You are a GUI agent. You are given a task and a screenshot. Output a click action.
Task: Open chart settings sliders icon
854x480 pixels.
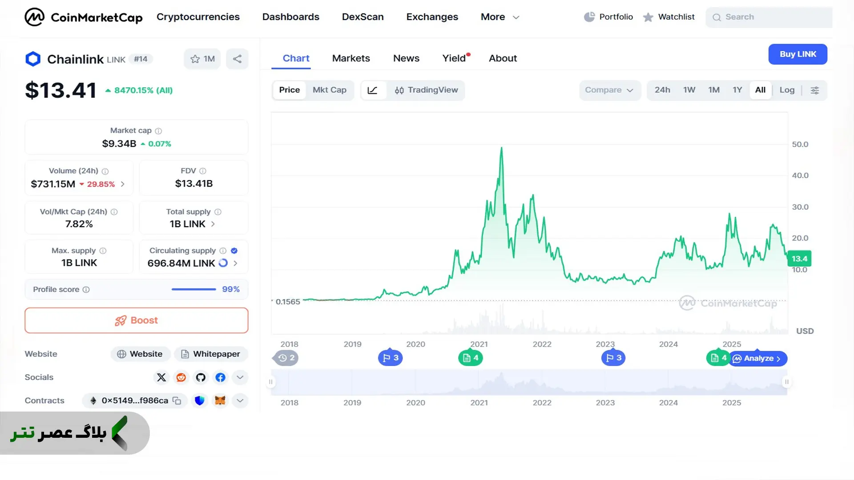pyautogui.click(x=814, y=90)
